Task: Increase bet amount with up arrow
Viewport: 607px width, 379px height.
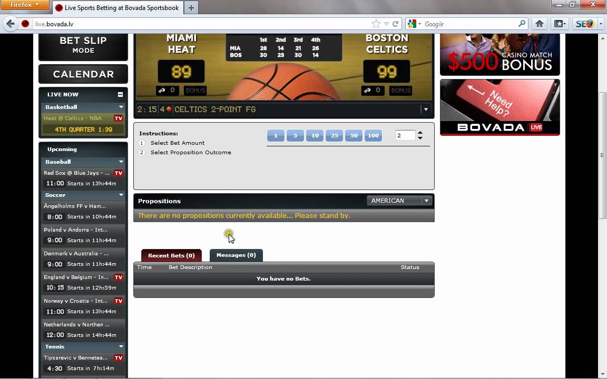Action: pos(420,133)
